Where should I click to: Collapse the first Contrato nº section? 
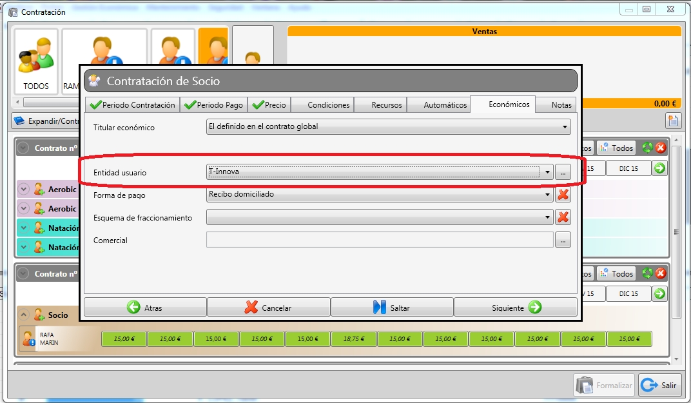tap(23, 148)
